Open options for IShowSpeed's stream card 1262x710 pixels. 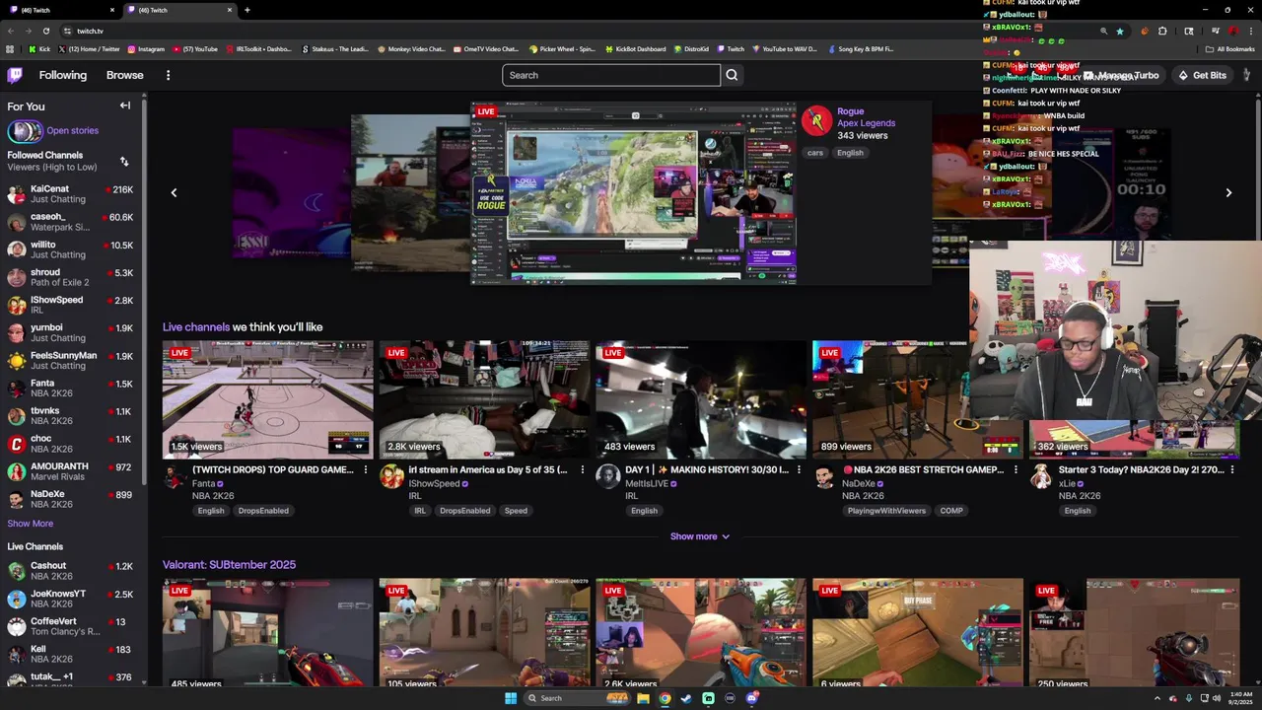pyautogui.click(x=582, y=470)
